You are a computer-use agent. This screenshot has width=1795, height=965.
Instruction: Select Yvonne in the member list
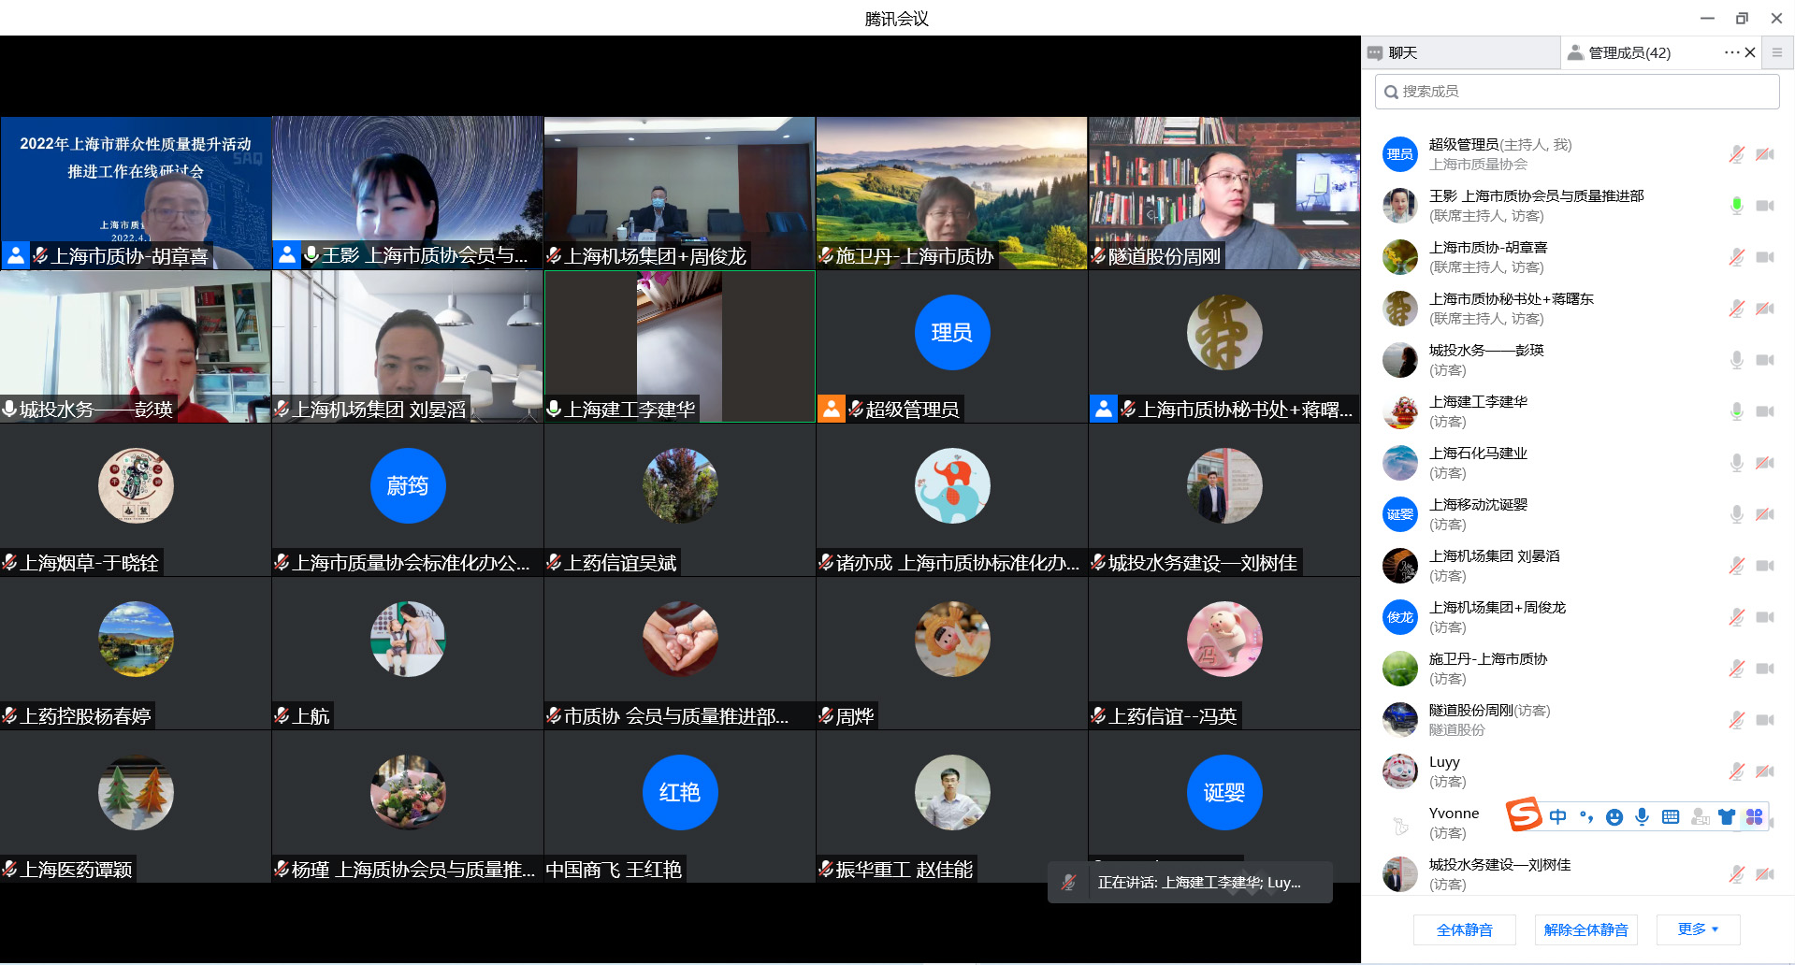(x=1577, y=823)
